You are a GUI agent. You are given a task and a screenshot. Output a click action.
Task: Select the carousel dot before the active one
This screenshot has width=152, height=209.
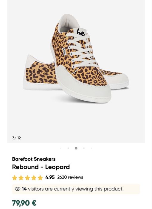click(69, 148)
